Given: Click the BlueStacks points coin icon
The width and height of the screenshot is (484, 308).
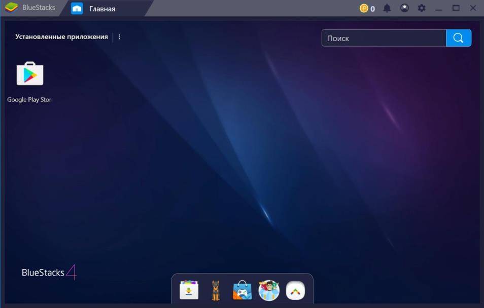Looking at the screenshot, I should pyautogui.click(x=364, y=8).
